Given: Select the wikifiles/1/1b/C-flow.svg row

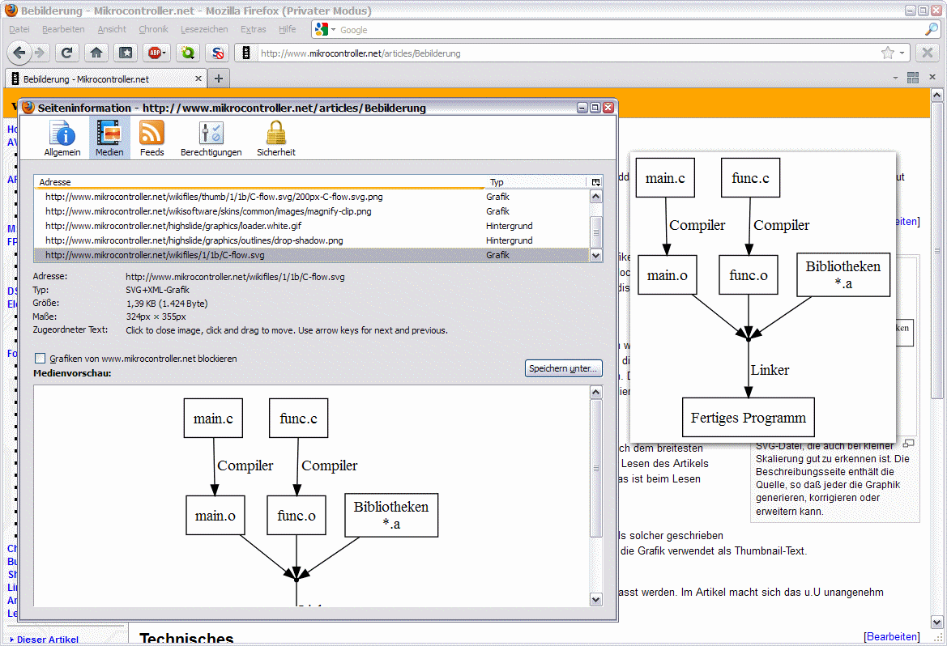Looking at the screenshot, I should coord(311,255).
